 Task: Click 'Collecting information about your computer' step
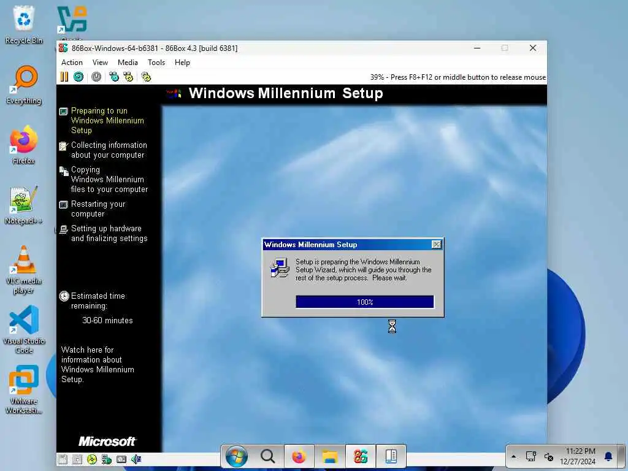point(109,150)
